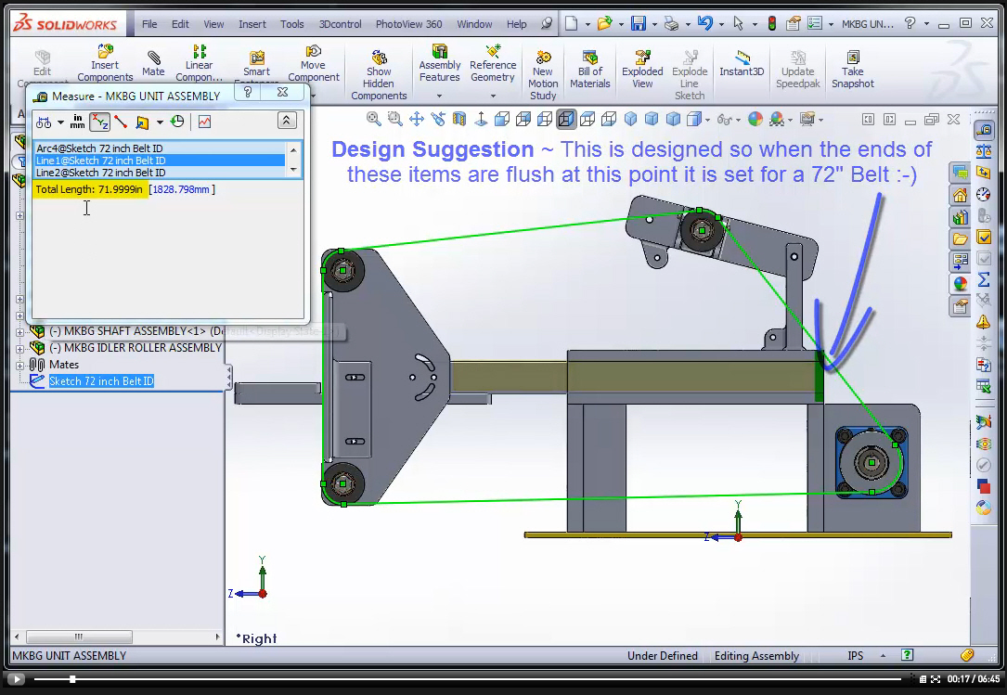The image size is (1007, 695).
Task: Open the Hide/Show Items dropdown arrow
Action: click(x=738, y=120)
